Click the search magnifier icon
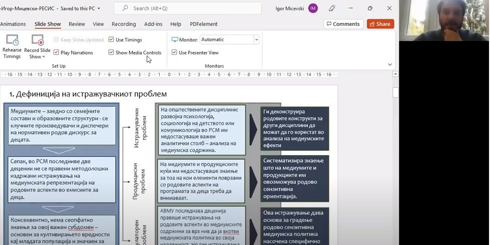The height and width of the screenshot is (245, 490). pos(125,8)
